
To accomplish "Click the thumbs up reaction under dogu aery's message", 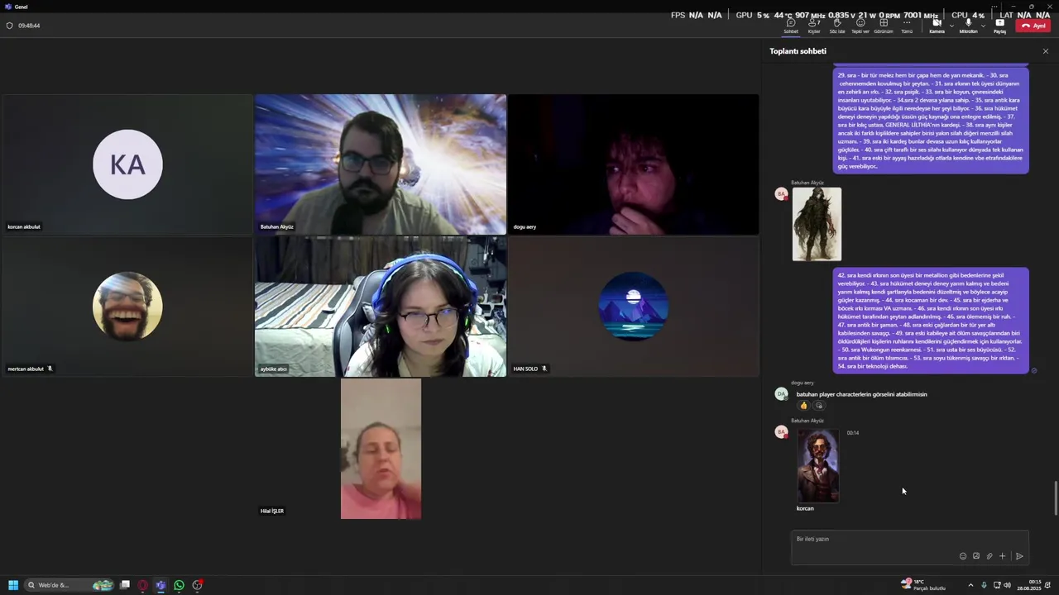I will (803, 406).
